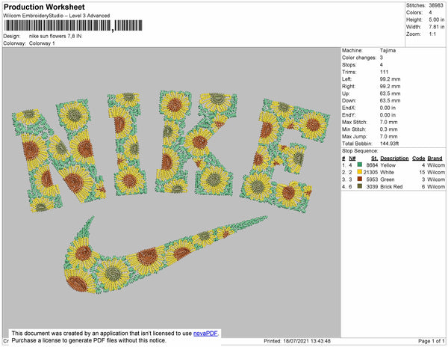Select the yellow swatch in row 2
448x347 pixels.
click(360, 172)
